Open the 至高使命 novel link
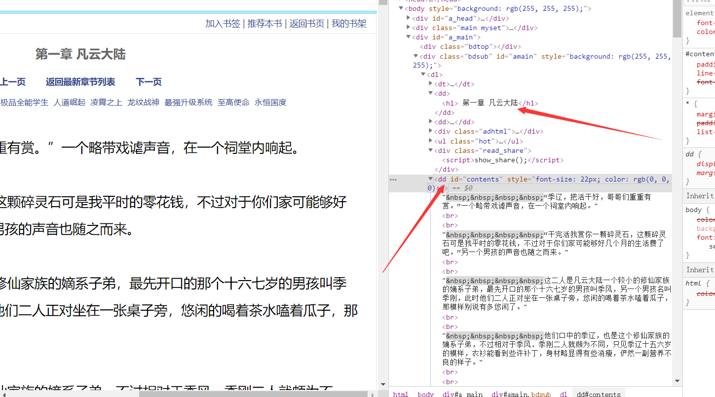715x397 pixels. click(233, 103)
